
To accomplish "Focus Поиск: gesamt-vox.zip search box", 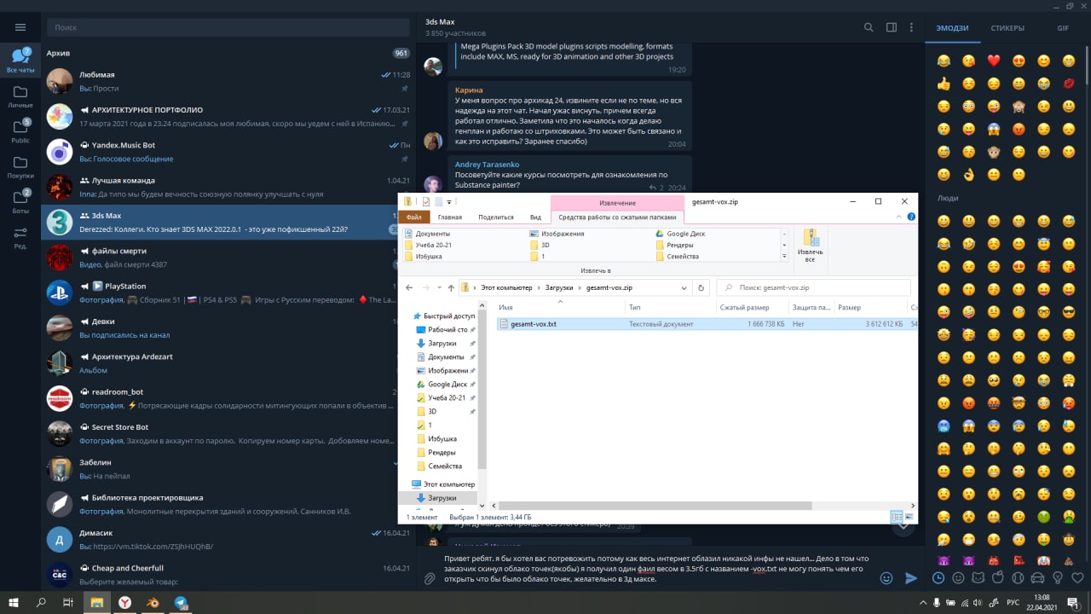I will pyautogui.click(x=813, y=287).
